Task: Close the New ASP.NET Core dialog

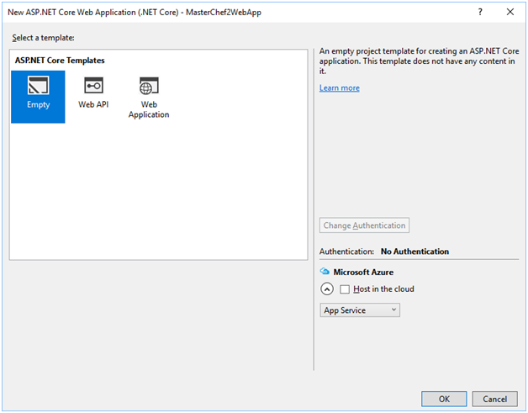Action: [510, 12]
